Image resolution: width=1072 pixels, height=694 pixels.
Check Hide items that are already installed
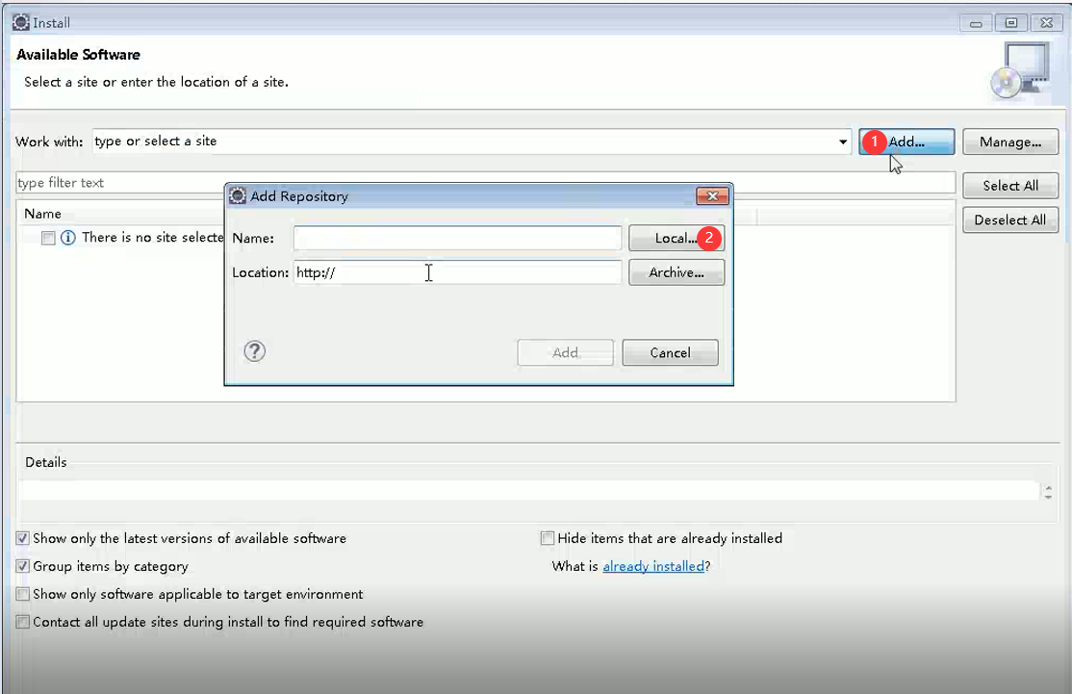tap(547, 538)
